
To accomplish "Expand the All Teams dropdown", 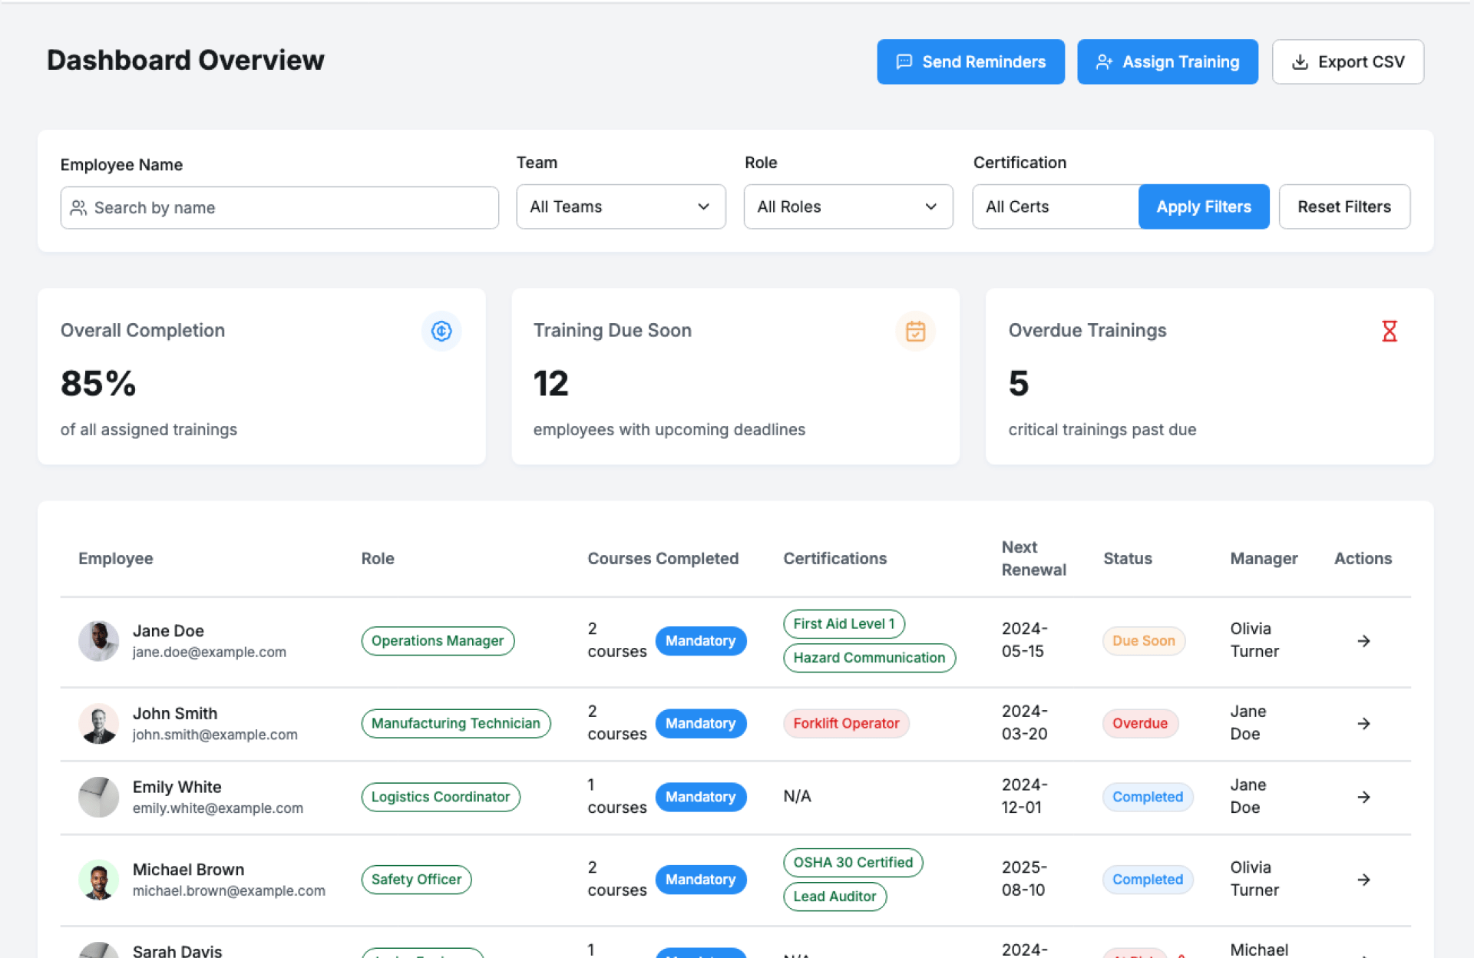I will 620,206.
